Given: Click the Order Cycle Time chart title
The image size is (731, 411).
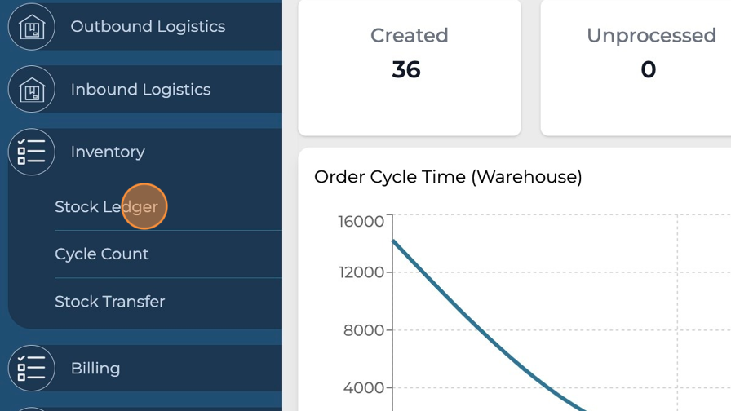Looking at the screenshot, I should pyautogui.click(x=448, y=177).
